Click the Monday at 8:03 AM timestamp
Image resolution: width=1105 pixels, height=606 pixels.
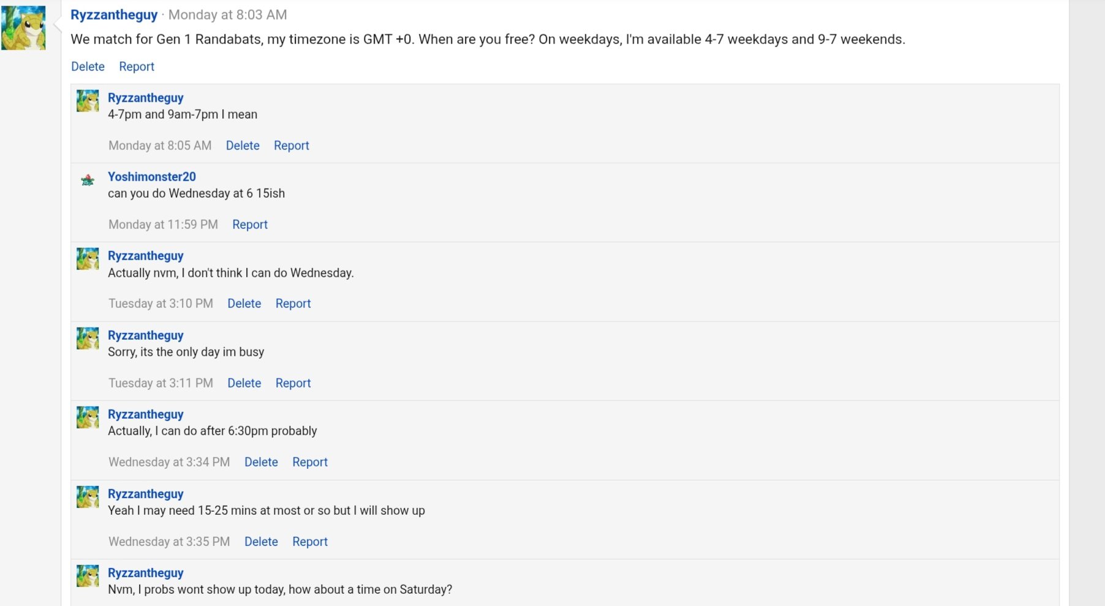(228, 15)
